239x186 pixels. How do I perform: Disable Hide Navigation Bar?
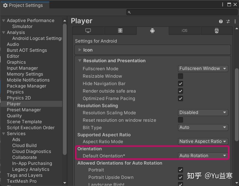click(180, 84)
